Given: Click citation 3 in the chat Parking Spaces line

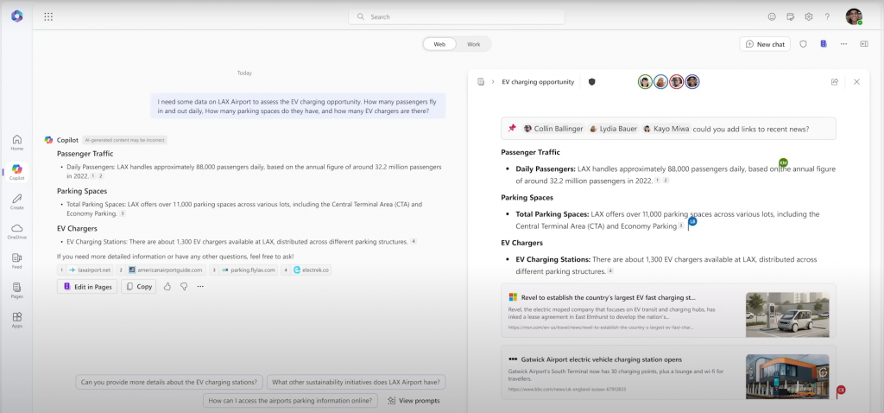Looking at the screenshot, I should pos(123,213).
